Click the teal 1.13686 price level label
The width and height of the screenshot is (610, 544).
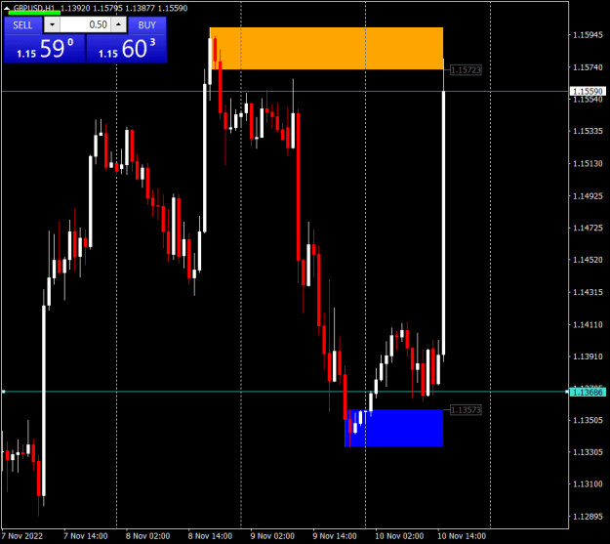pyautogui.click(x=588, y=393)
